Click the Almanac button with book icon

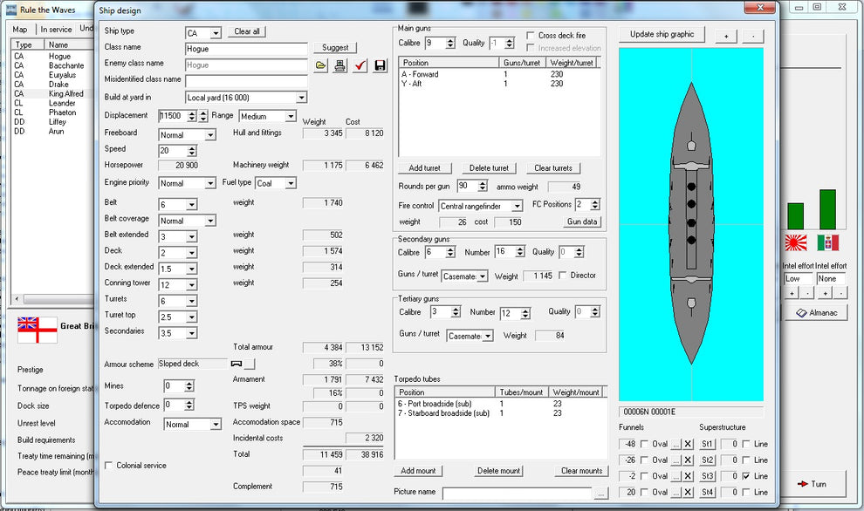click(815, 312)
